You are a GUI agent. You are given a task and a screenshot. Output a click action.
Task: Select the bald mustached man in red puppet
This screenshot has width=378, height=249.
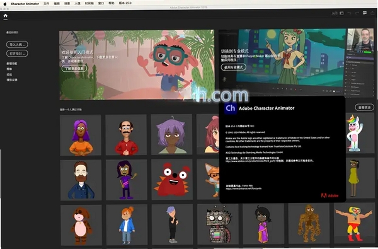coord(126,135)
